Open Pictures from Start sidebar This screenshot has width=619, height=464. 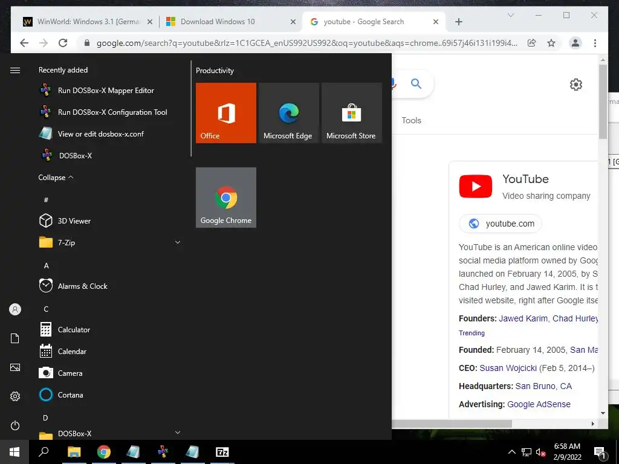point(15,367)
